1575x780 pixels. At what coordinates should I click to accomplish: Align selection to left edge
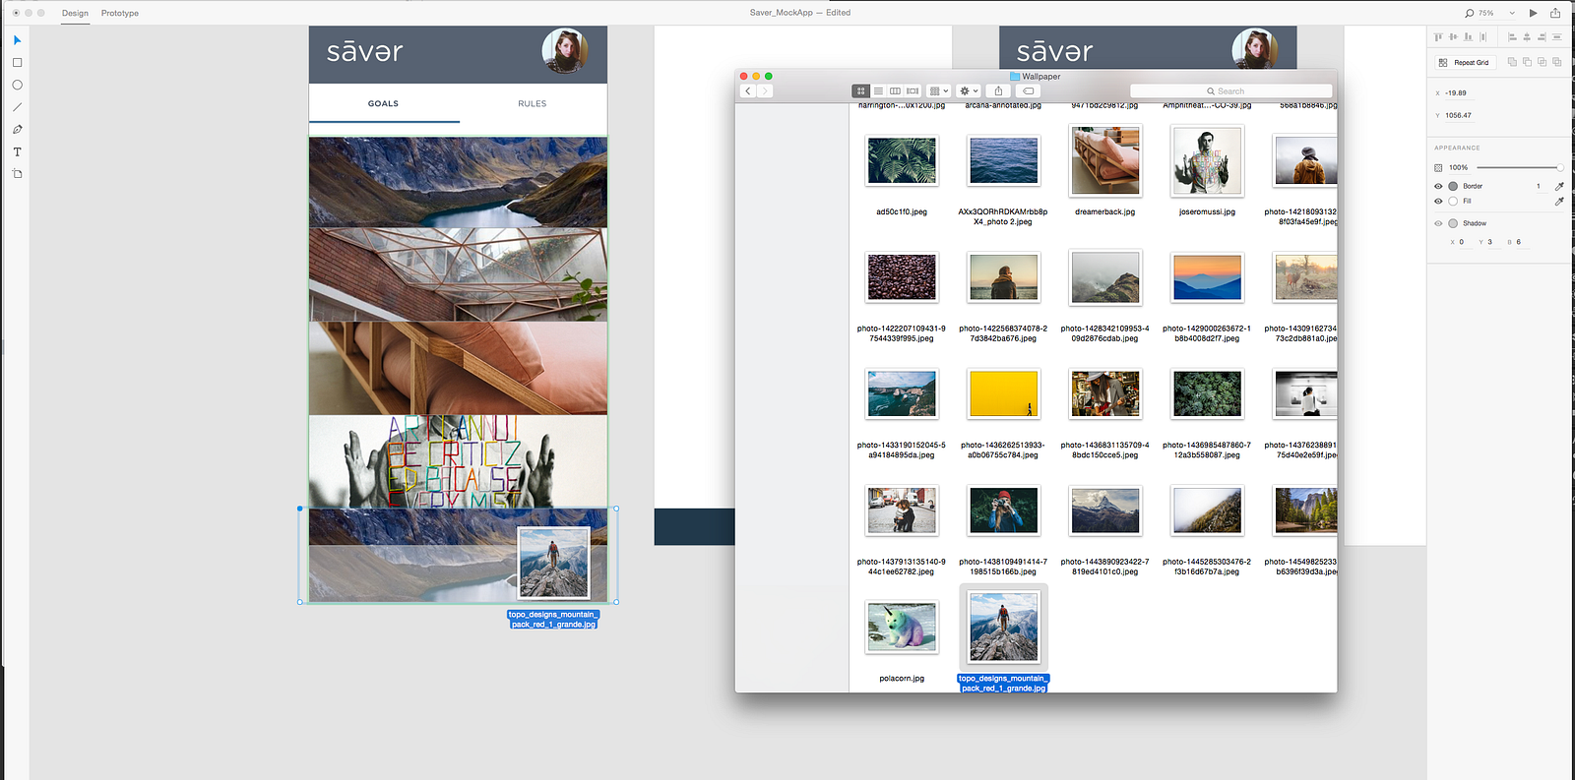coord(1512,36)
